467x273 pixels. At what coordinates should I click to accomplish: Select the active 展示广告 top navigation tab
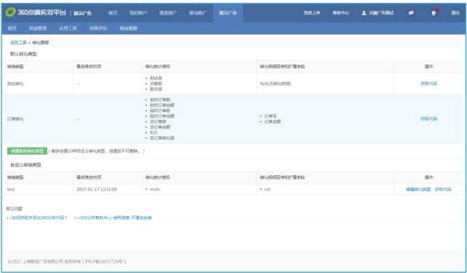pos(228,13)
